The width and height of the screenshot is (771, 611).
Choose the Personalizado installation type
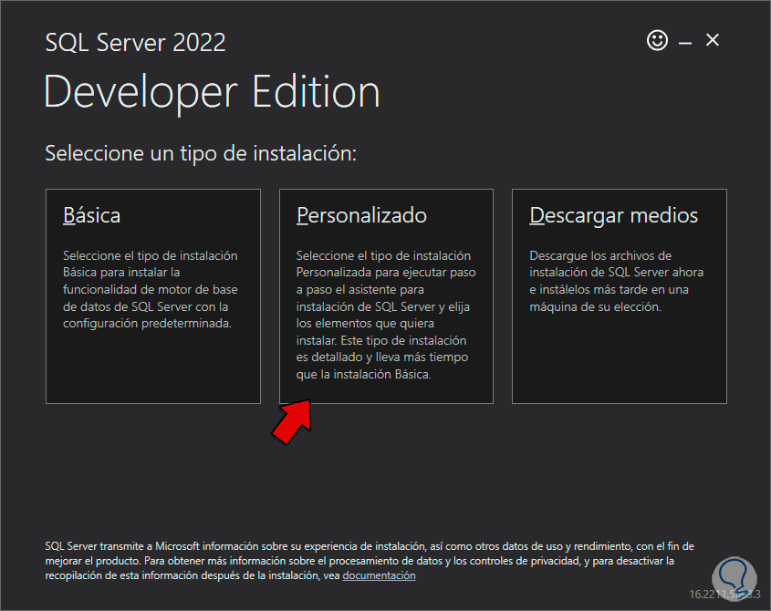(x=386, y=296)
